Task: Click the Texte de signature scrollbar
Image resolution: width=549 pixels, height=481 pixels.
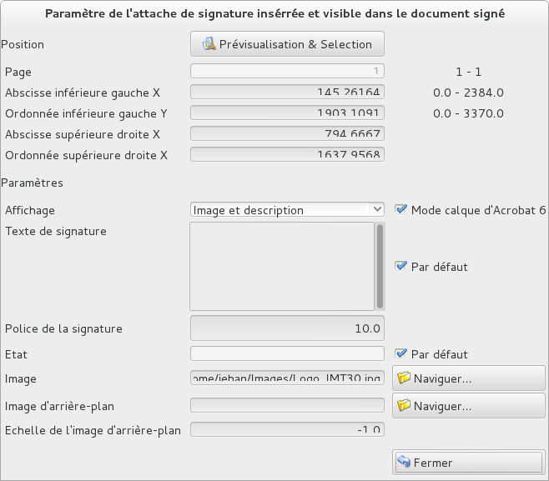Action: [380, 265]
